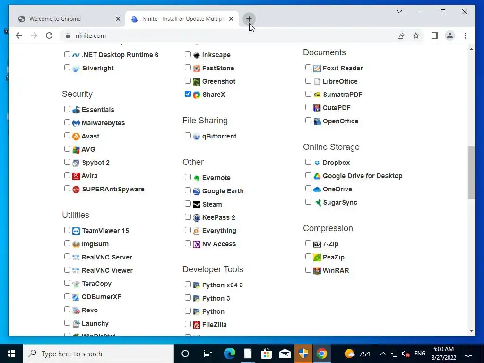Open a new browser tab

coord(249,19)
